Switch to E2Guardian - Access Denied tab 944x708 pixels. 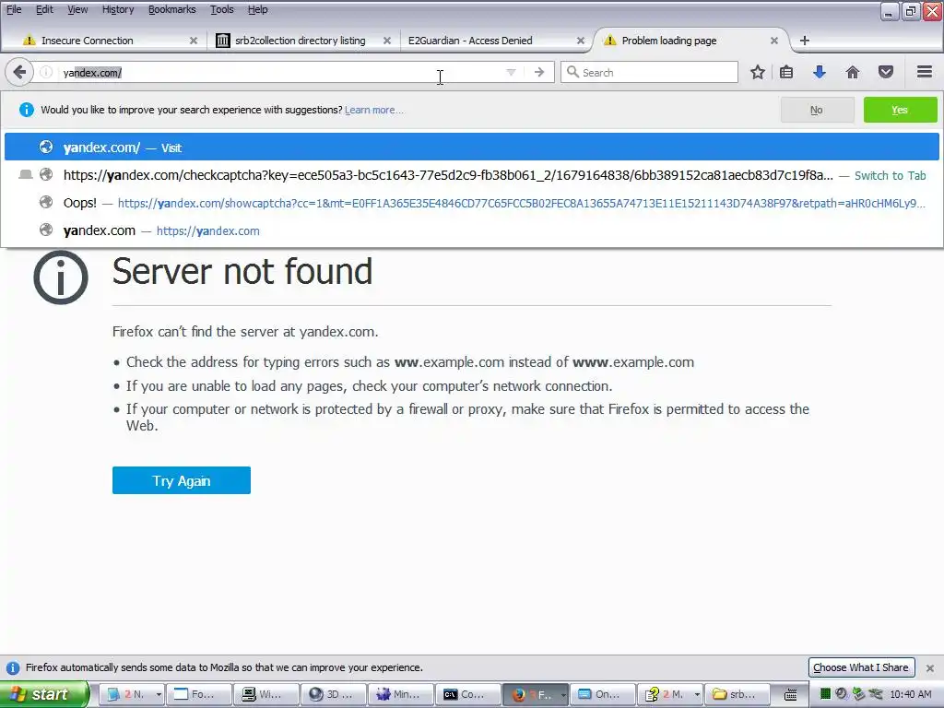click(x=494, y=41)
